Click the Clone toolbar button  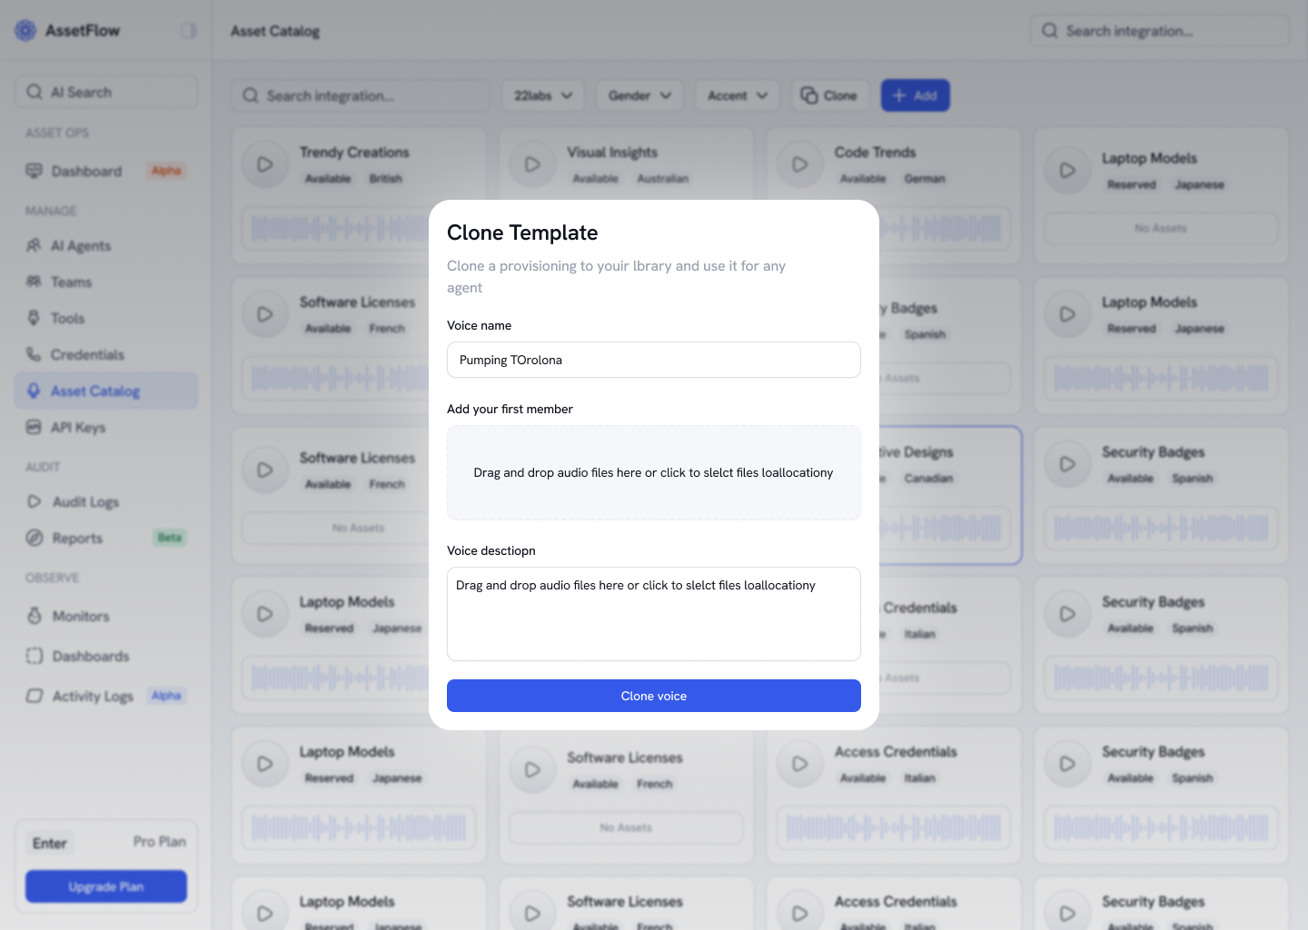pos(828,95)
